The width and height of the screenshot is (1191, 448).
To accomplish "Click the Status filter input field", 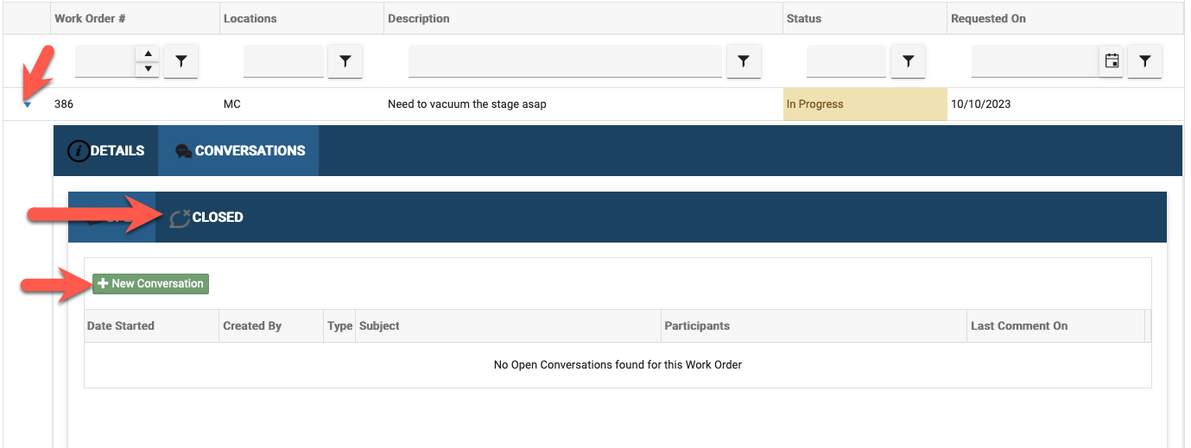I will coord(846,61).
